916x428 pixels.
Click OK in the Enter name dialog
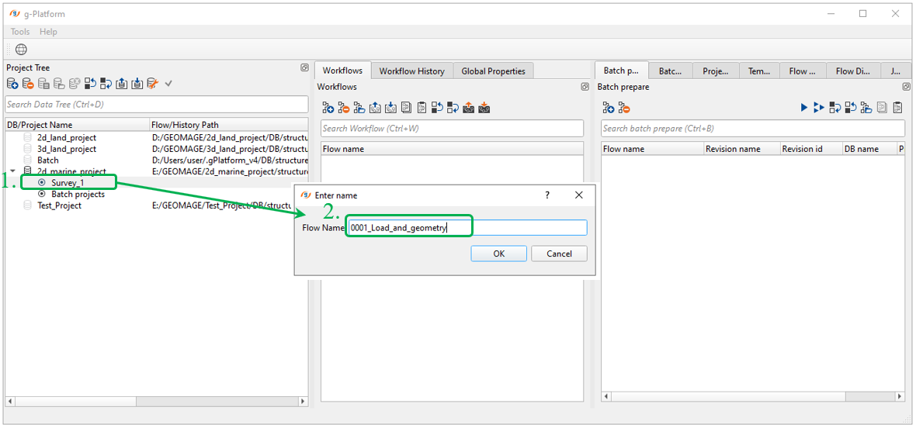498,254
